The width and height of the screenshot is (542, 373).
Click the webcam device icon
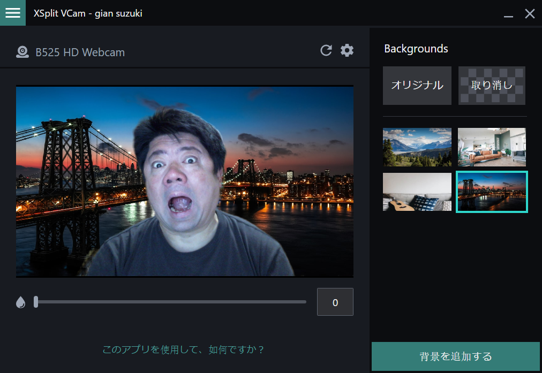22,51
